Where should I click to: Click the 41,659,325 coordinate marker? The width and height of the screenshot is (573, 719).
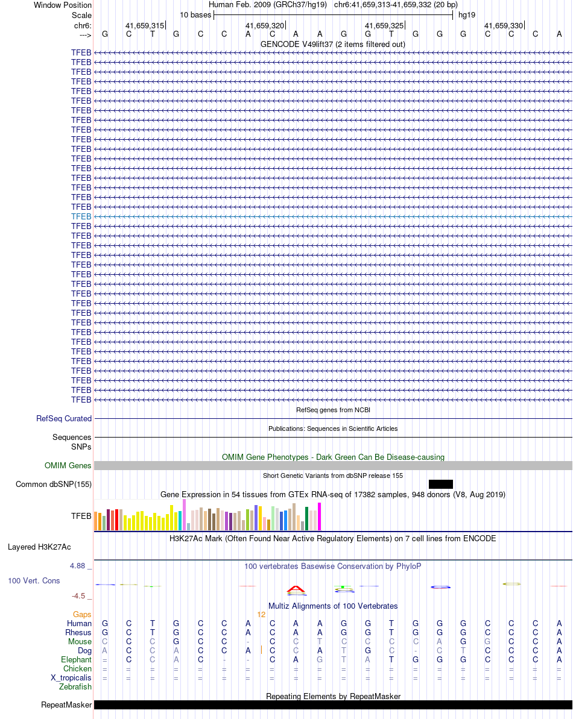pos(384,26)
